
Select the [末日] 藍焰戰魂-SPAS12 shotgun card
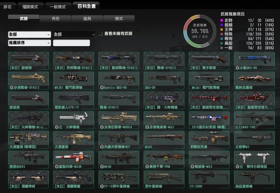tap(119, 61)
